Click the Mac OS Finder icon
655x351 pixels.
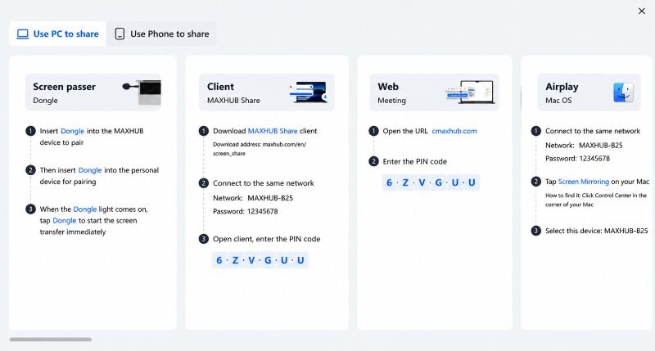tap(623, 92)
